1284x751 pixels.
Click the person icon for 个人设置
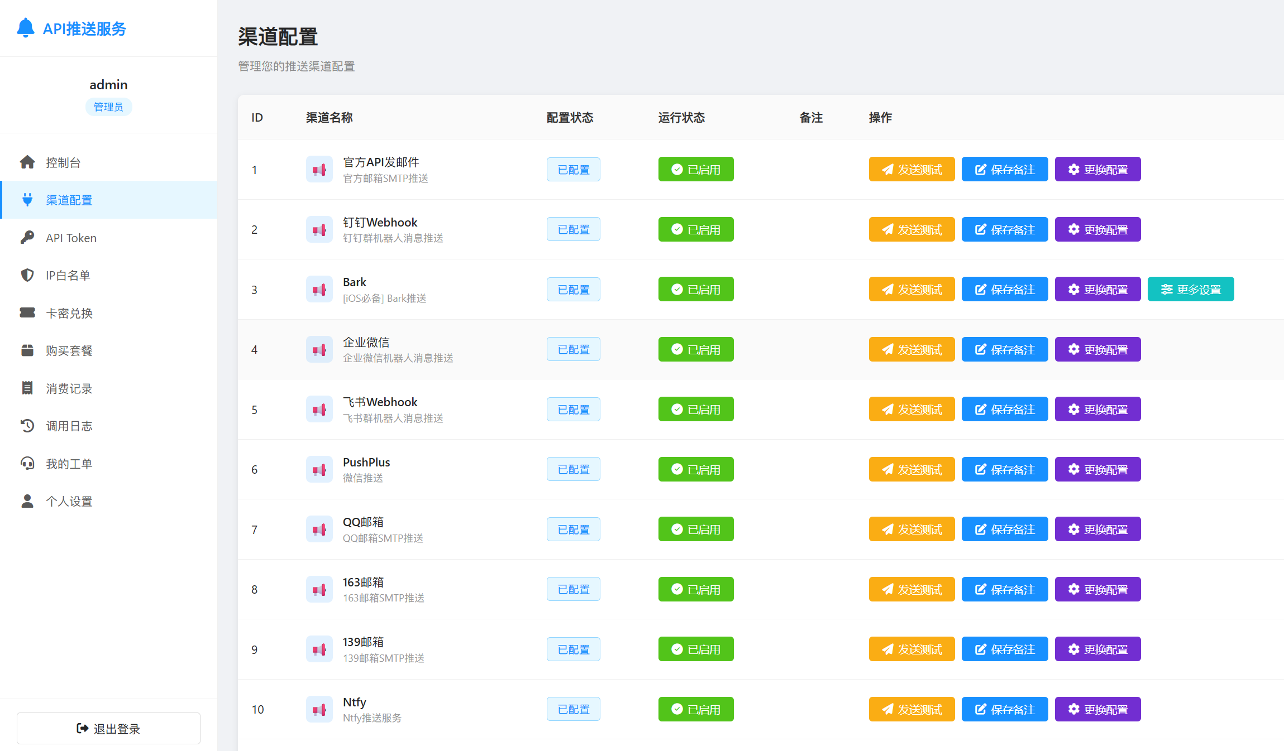27,501
